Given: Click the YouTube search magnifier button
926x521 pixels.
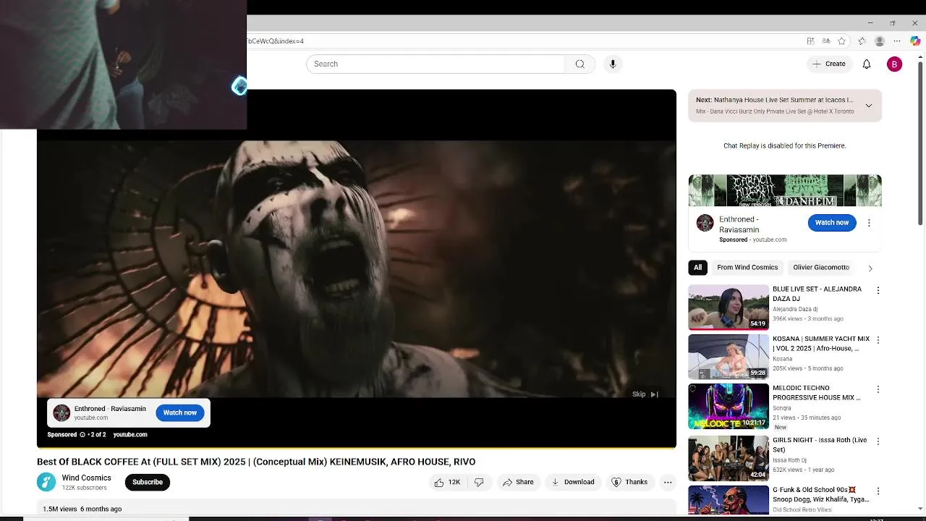Looking at the screenshot, I should coord(579,64).
